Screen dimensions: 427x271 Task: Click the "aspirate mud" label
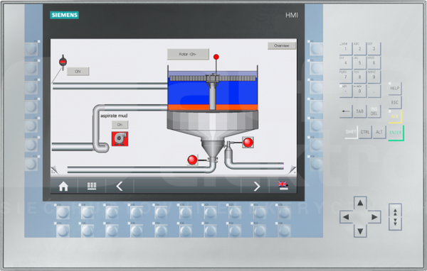pos(114,116)
